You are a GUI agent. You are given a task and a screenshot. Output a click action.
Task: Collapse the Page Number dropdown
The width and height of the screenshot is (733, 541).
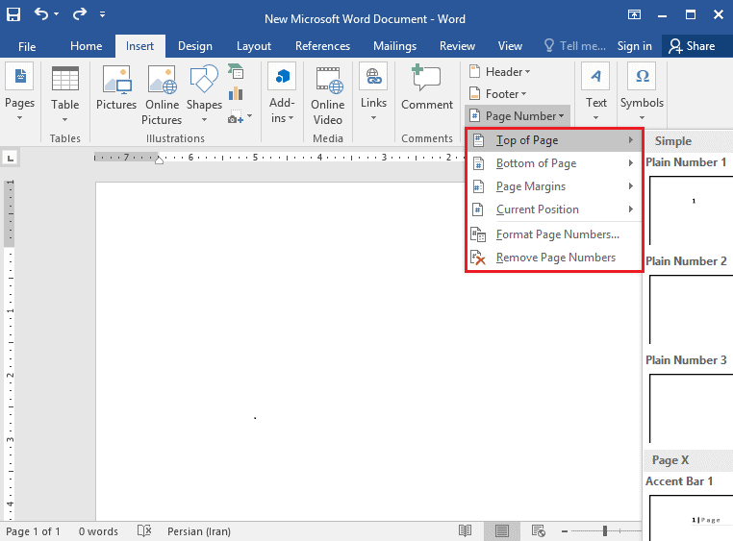[518, 115]
